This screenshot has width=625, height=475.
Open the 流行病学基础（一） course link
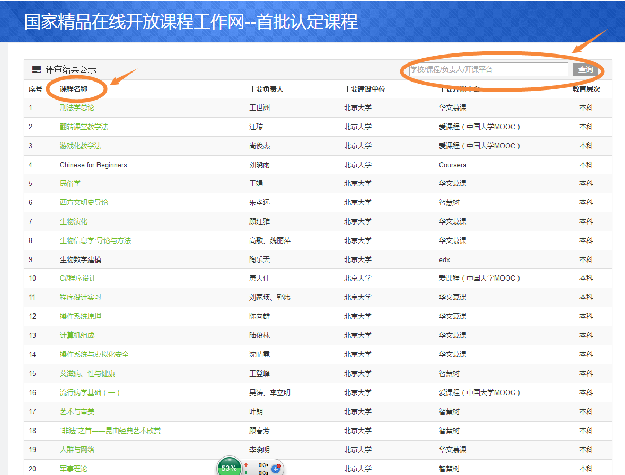(90, 392)
